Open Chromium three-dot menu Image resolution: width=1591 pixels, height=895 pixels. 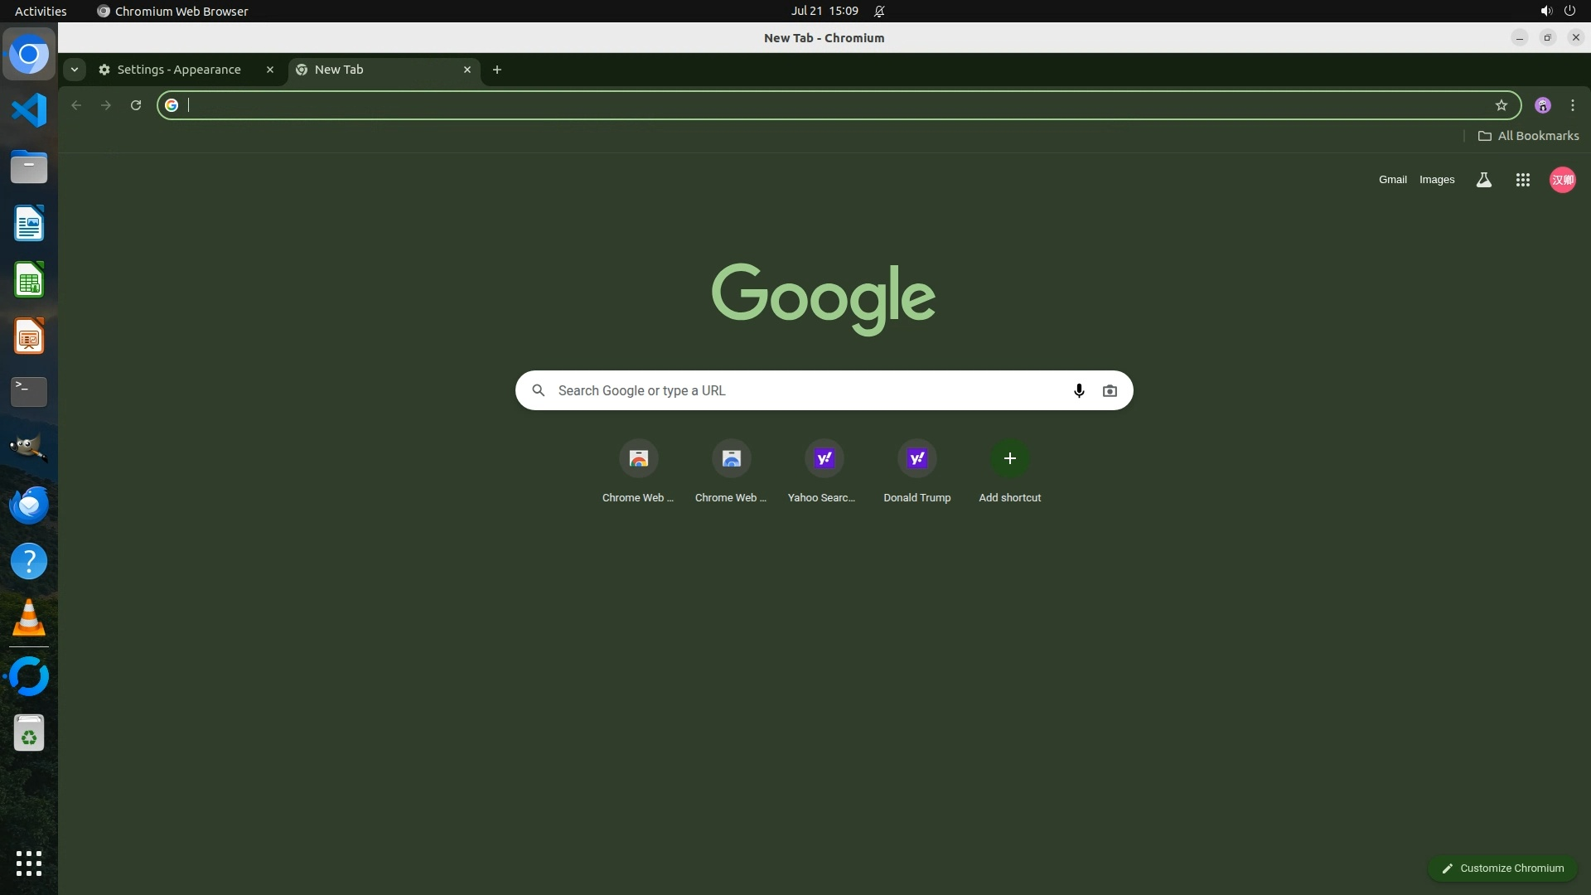(1572, 105)
